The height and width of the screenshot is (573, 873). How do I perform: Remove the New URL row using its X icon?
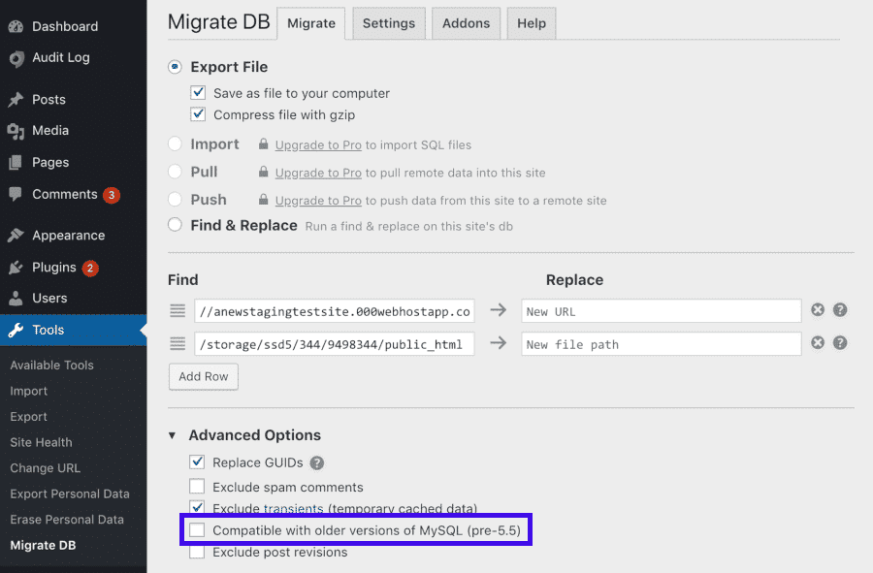click(818, 310)
